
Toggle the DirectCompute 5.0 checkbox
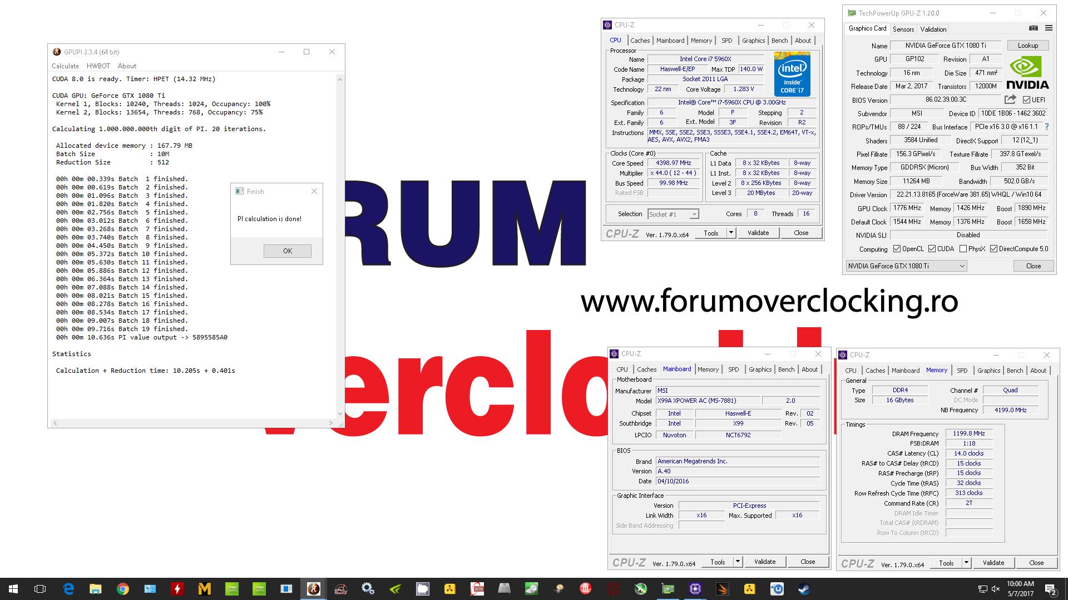click(993, 249)
